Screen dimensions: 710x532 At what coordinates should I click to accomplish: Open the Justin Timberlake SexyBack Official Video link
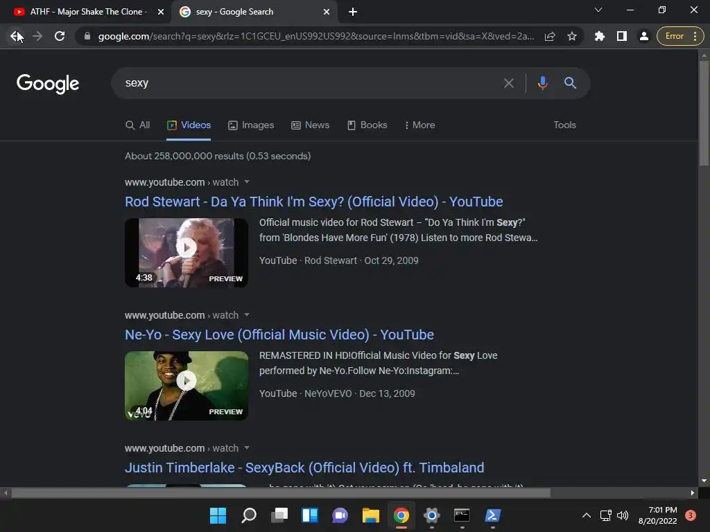(304, 468)
